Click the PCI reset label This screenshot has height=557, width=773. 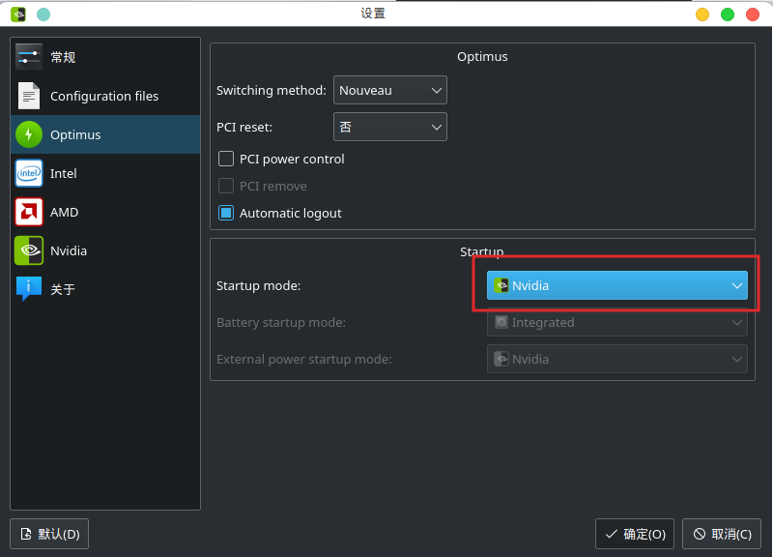click(244, 128)
